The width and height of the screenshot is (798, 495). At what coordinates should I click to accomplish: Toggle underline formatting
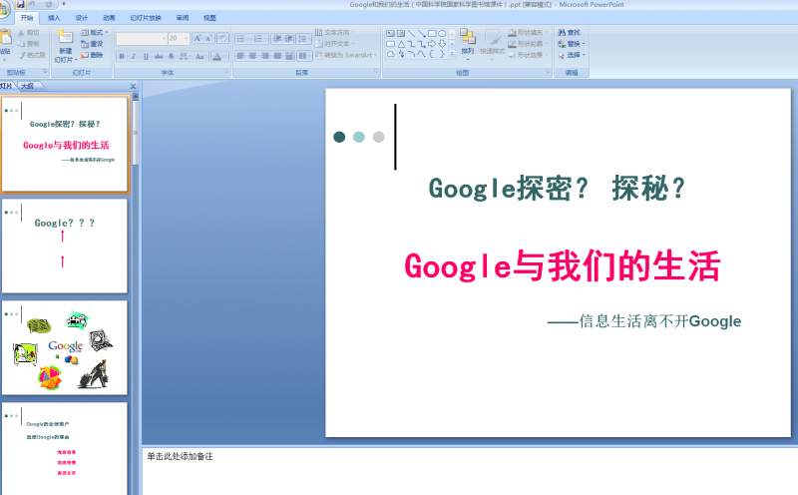click(x=146, y=57)
